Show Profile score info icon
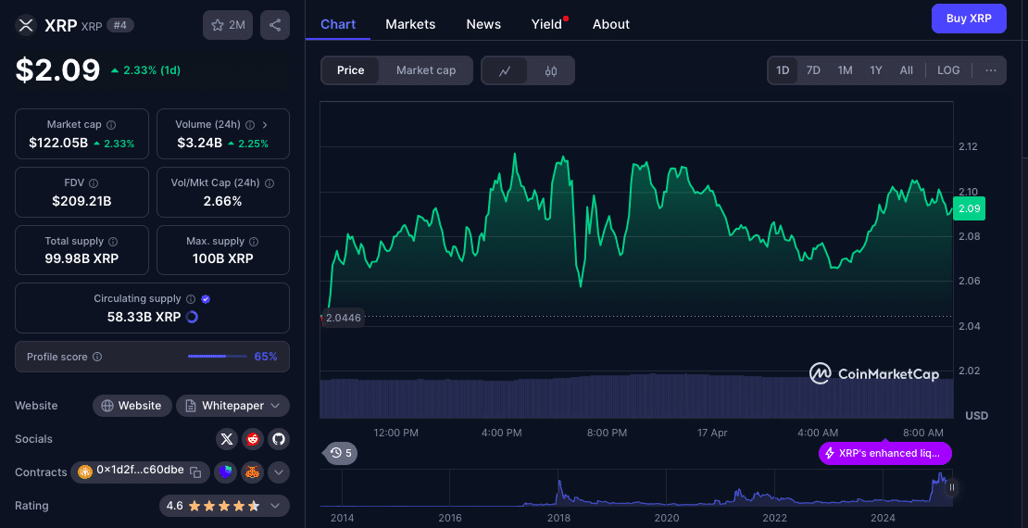 pos(97,357)
